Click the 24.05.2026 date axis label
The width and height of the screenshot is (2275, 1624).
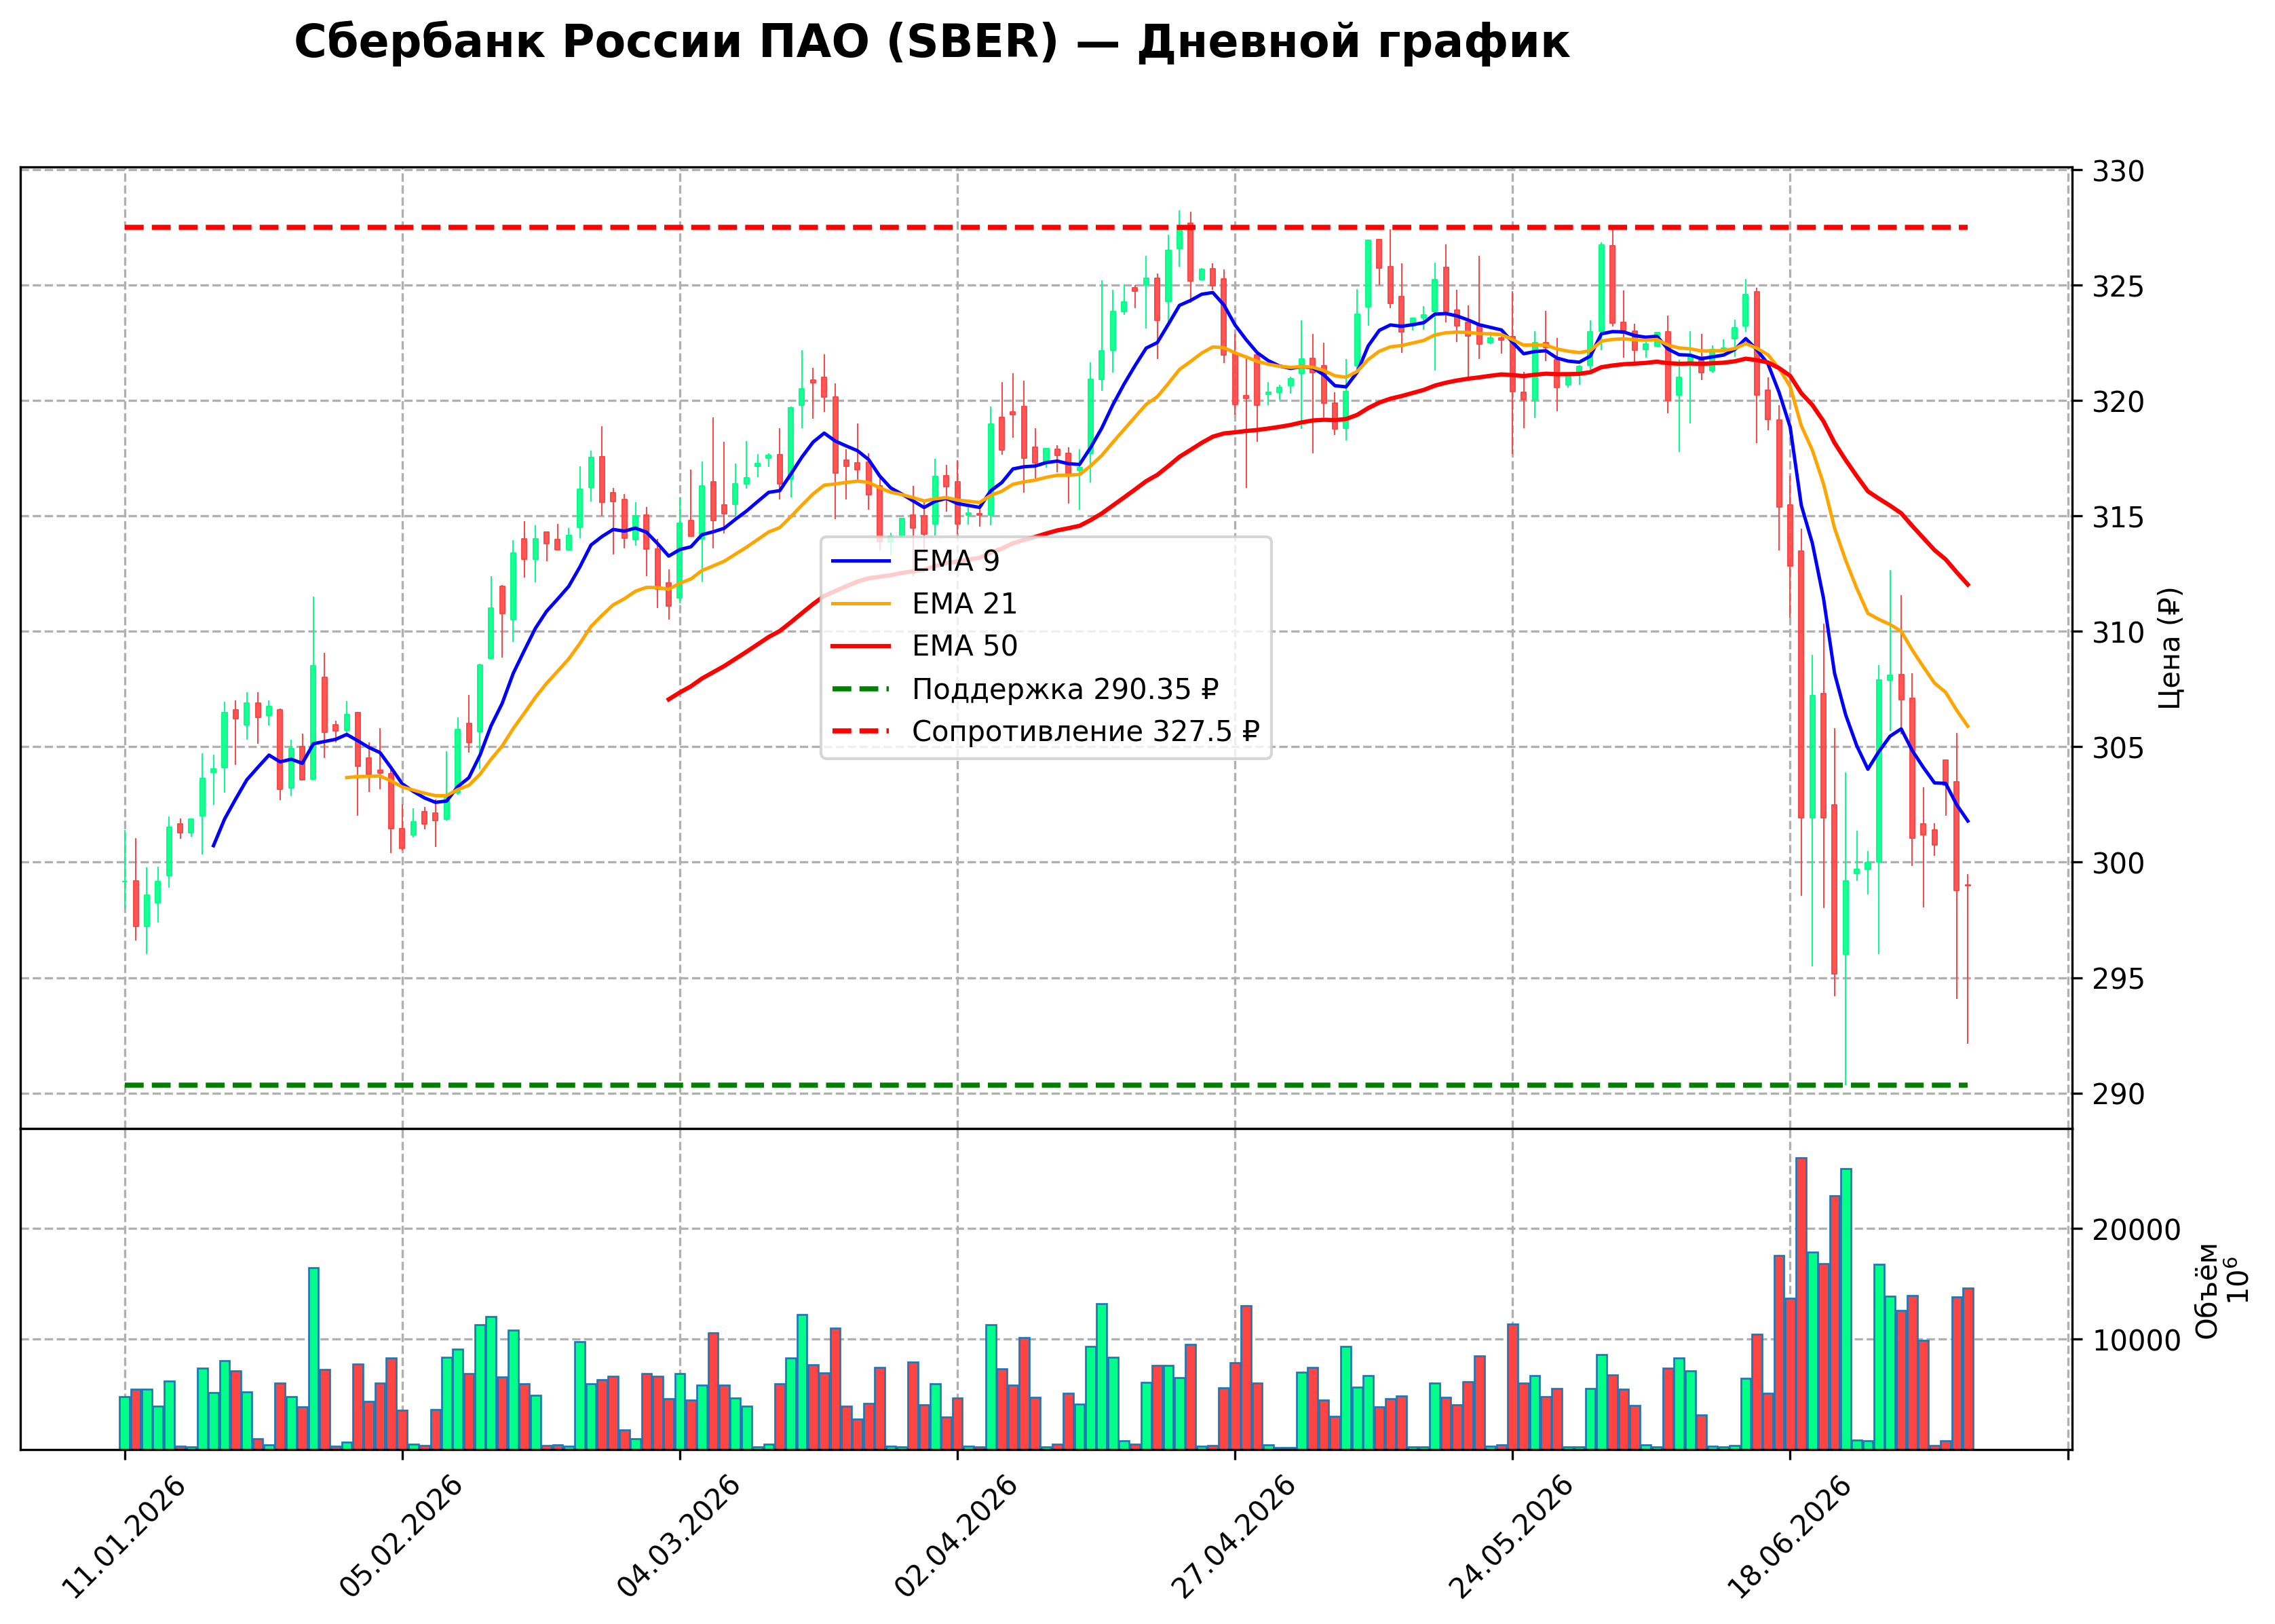[1511, 1536]
